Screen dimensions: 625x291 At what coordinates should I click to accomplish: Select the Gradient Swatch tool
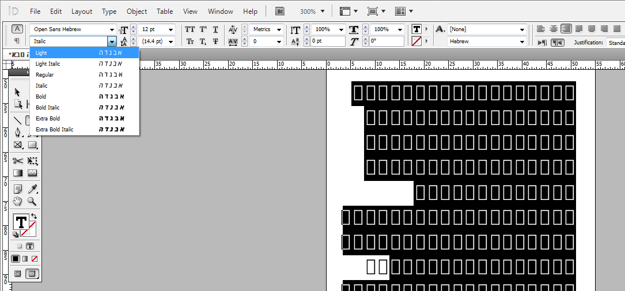[x=17, y=173]
